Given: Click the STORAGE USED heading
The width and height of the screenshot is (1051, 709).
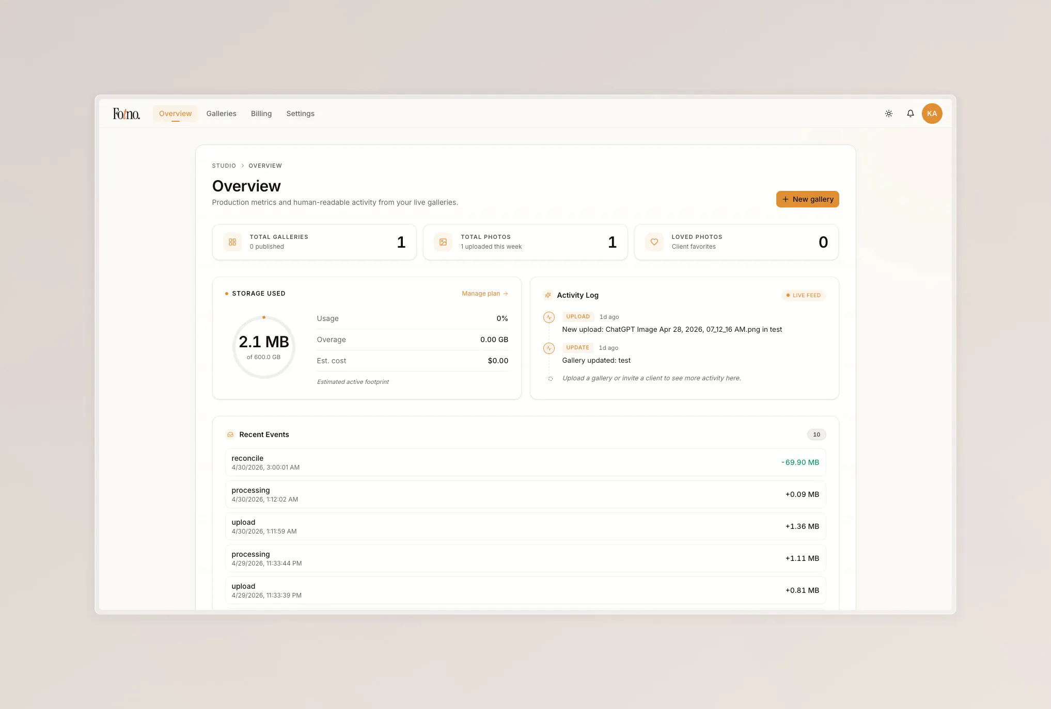Looking at the screenshot, I should coord(259,294).
